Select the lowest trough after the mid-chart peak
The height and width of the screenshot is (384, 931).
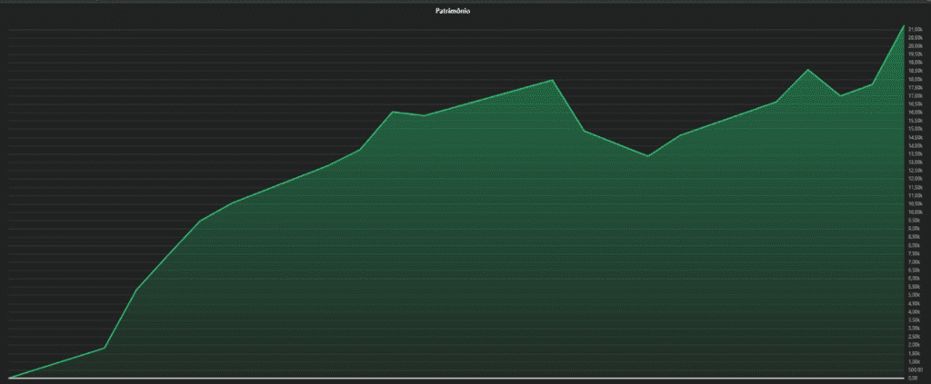(648, 156)
